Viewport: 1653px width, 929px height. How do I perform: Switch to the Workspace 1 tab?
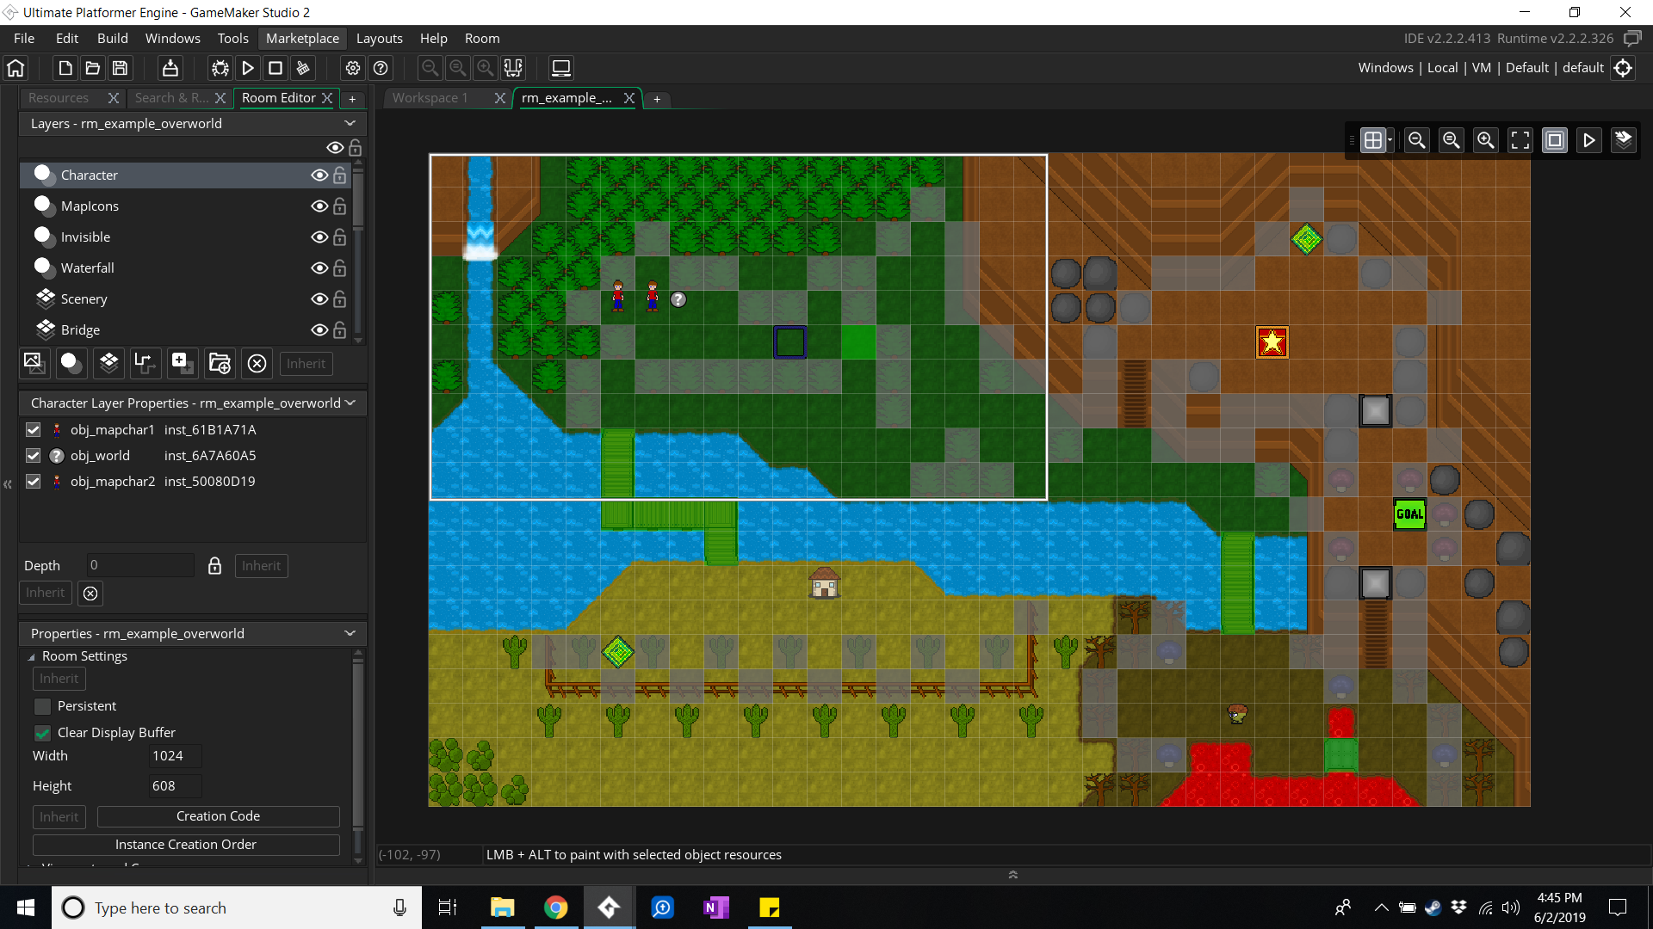[430, 98]
